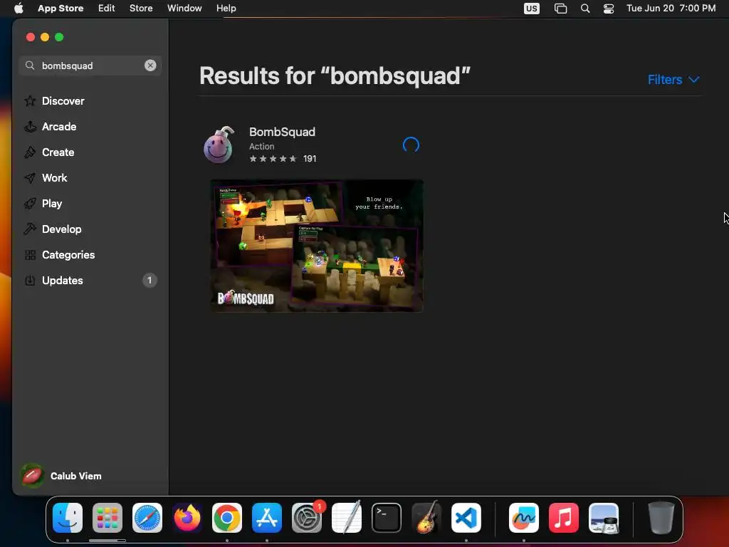The height and width of the screenshot is (547, 729).
Task: Open the Help menu
Action: [226, 8]
